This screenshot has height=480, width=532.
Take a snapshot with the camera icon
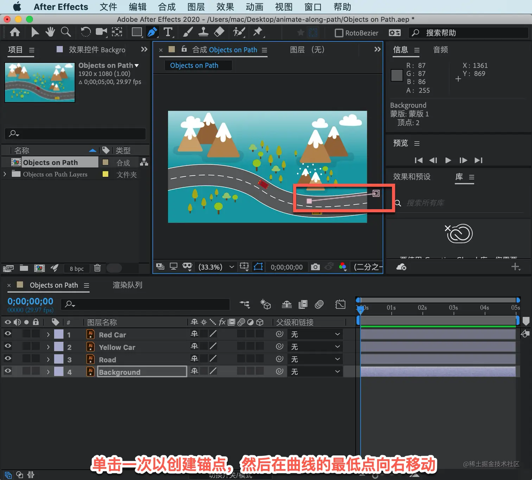pos(315,267)
